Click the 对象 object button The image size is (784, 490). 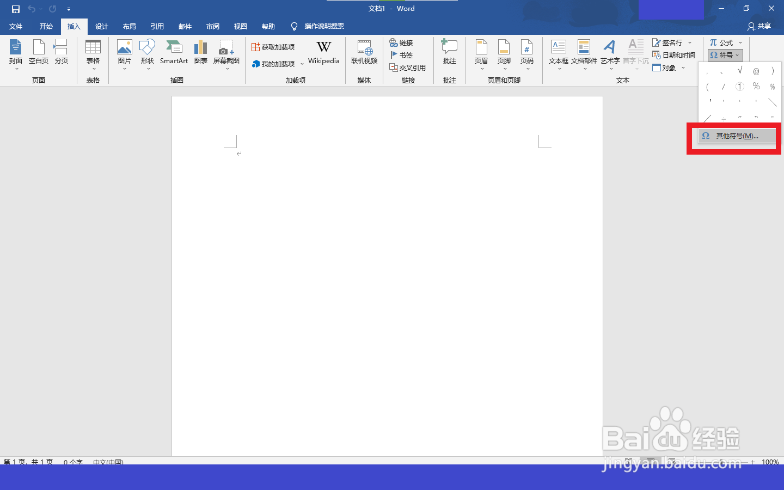coord(664,68)
